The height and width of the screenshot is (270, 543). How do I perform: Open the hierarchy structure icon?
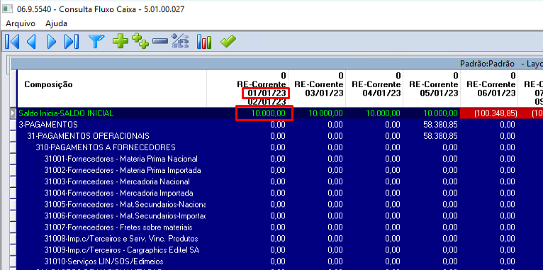pos(181,41)
